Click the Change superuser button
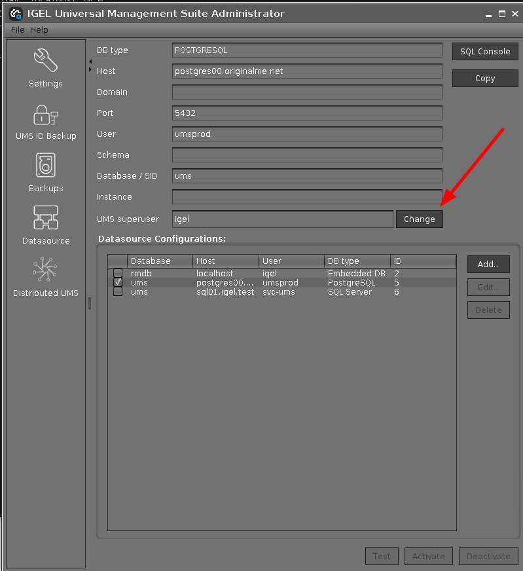 coord(419,219)
